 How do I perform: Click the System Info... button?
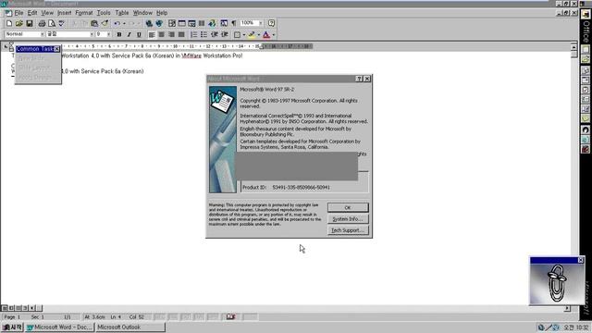click(348, 219)
